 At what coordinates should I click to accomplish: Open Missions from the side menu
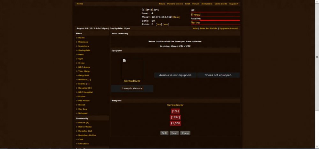[x=83, y=42]
